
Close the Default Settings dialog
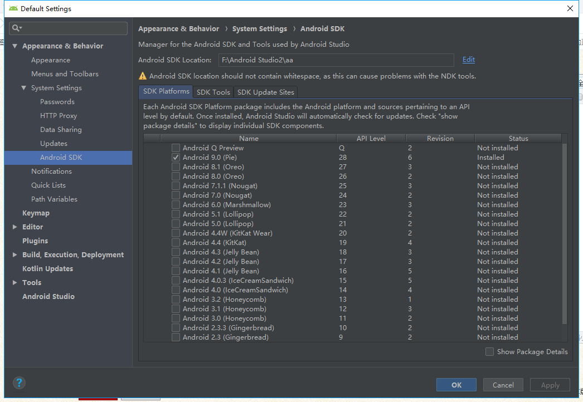(570, 8)
